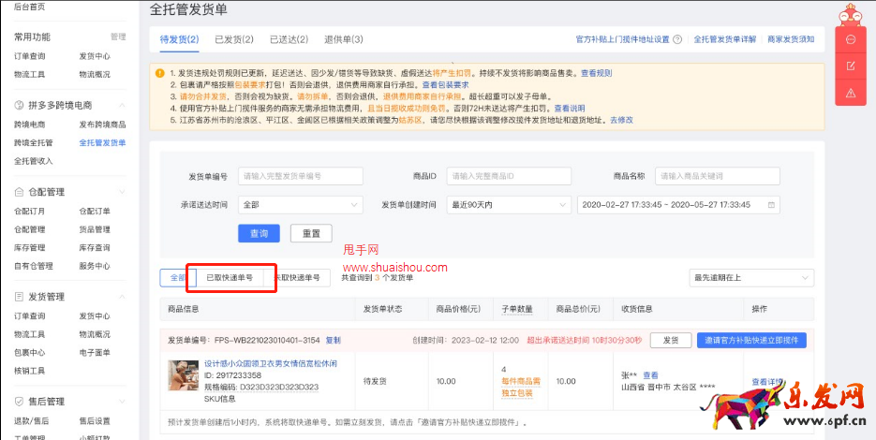The height and width of the screenshot is (440, 876).
Task: Click the 发货 button on the order row
Action: pyautogui.click(x=671, y=340)
